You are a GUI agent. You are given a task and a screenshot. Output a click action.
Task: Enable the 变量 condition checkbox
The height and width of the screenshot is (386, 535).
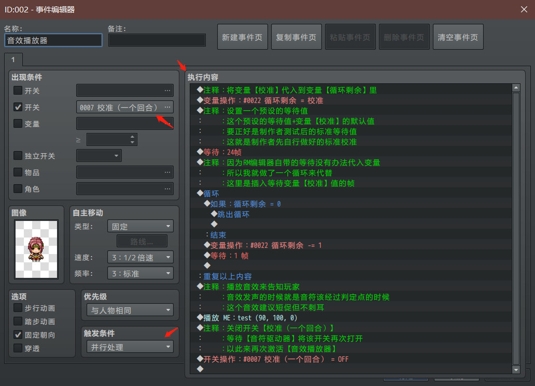point(18,123)
